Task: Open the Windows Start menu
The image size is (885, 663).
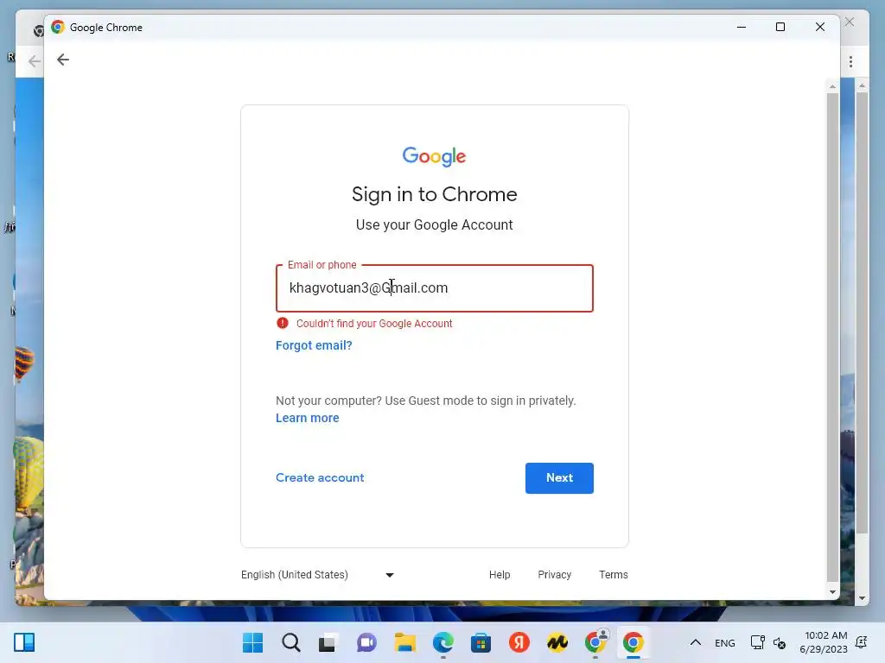Action: tap(252, 642)
